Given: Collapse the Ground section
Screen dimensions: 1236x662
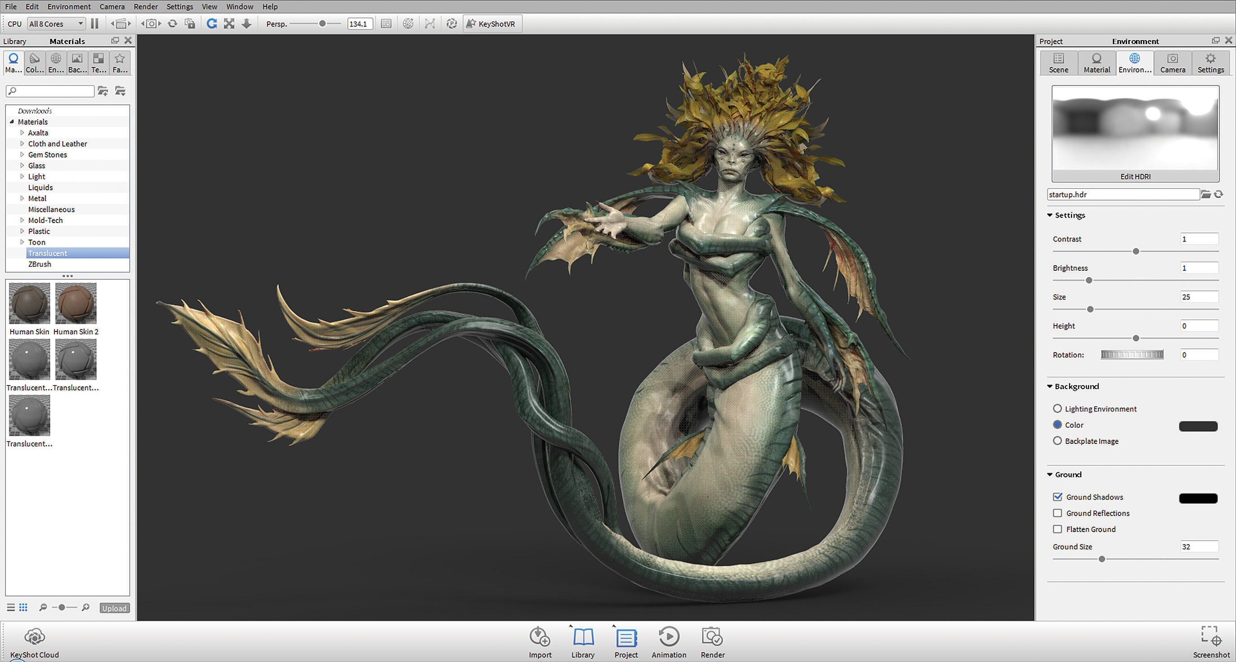Looking at the screenshot, I should pyautogui.click(x=1050, y=474).
